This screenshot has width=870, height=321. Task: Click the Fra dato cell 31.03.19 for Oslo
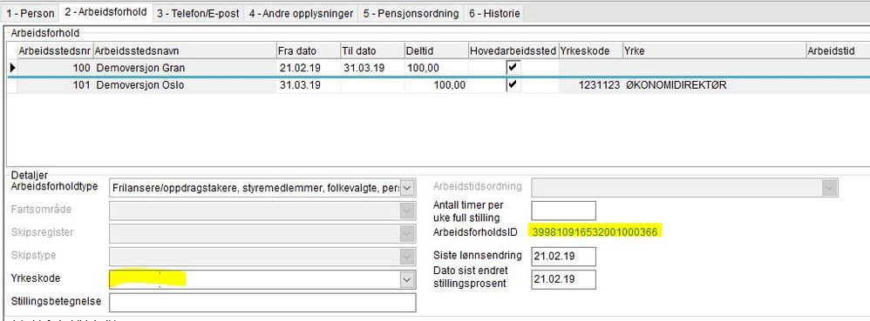pyautogui.click(x=309, y=86)
